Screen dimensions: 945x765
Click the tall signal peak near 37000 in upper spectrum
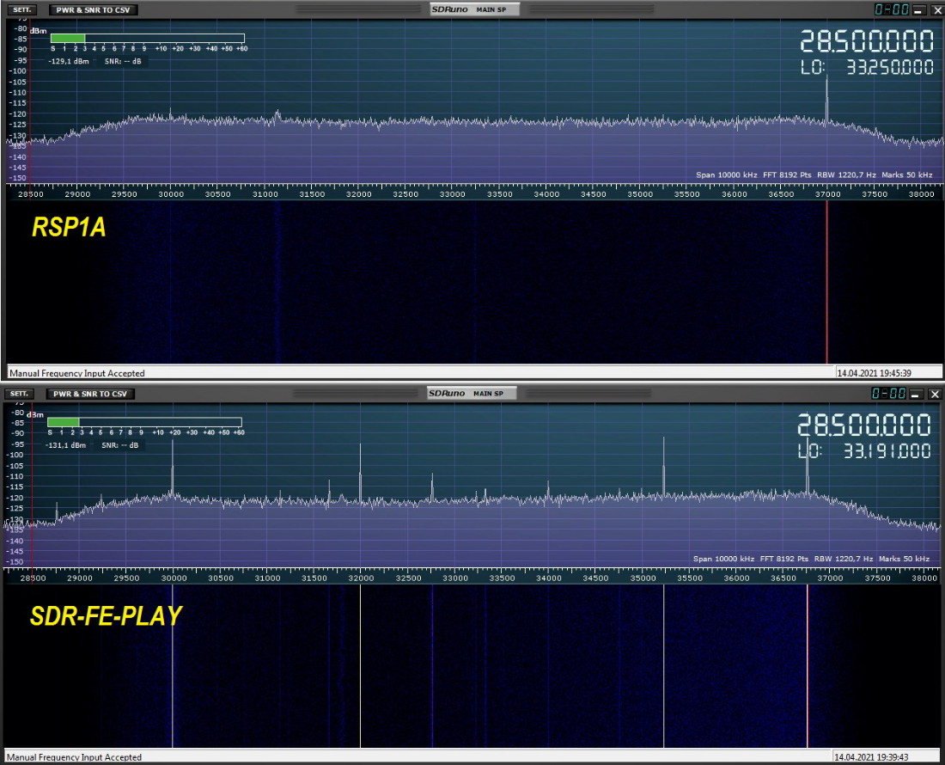point(826,96)
